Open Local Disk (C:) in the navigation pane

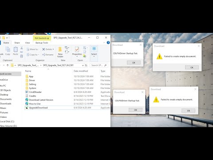[x=7, y=121]
